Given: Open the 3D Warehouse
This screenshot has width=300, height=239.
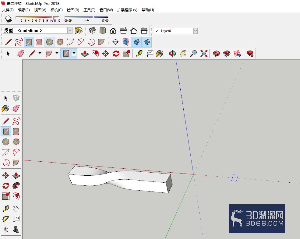Looking at the screenshot, I should 216,54.
